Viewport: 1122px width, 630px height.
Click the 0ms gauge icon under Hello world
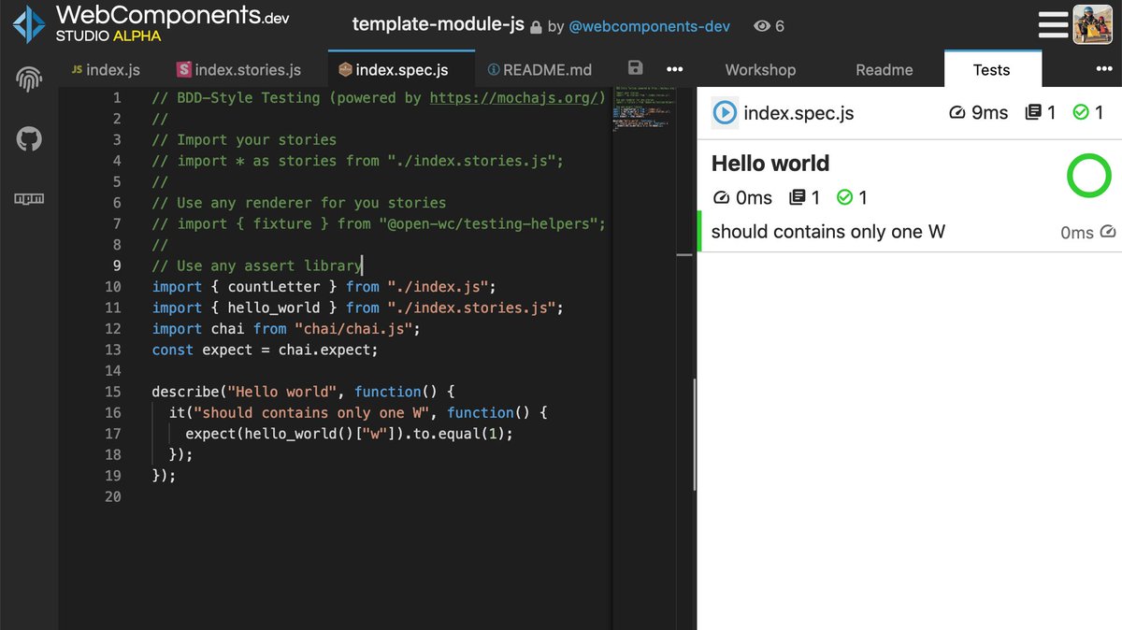(x=721, y=197)
